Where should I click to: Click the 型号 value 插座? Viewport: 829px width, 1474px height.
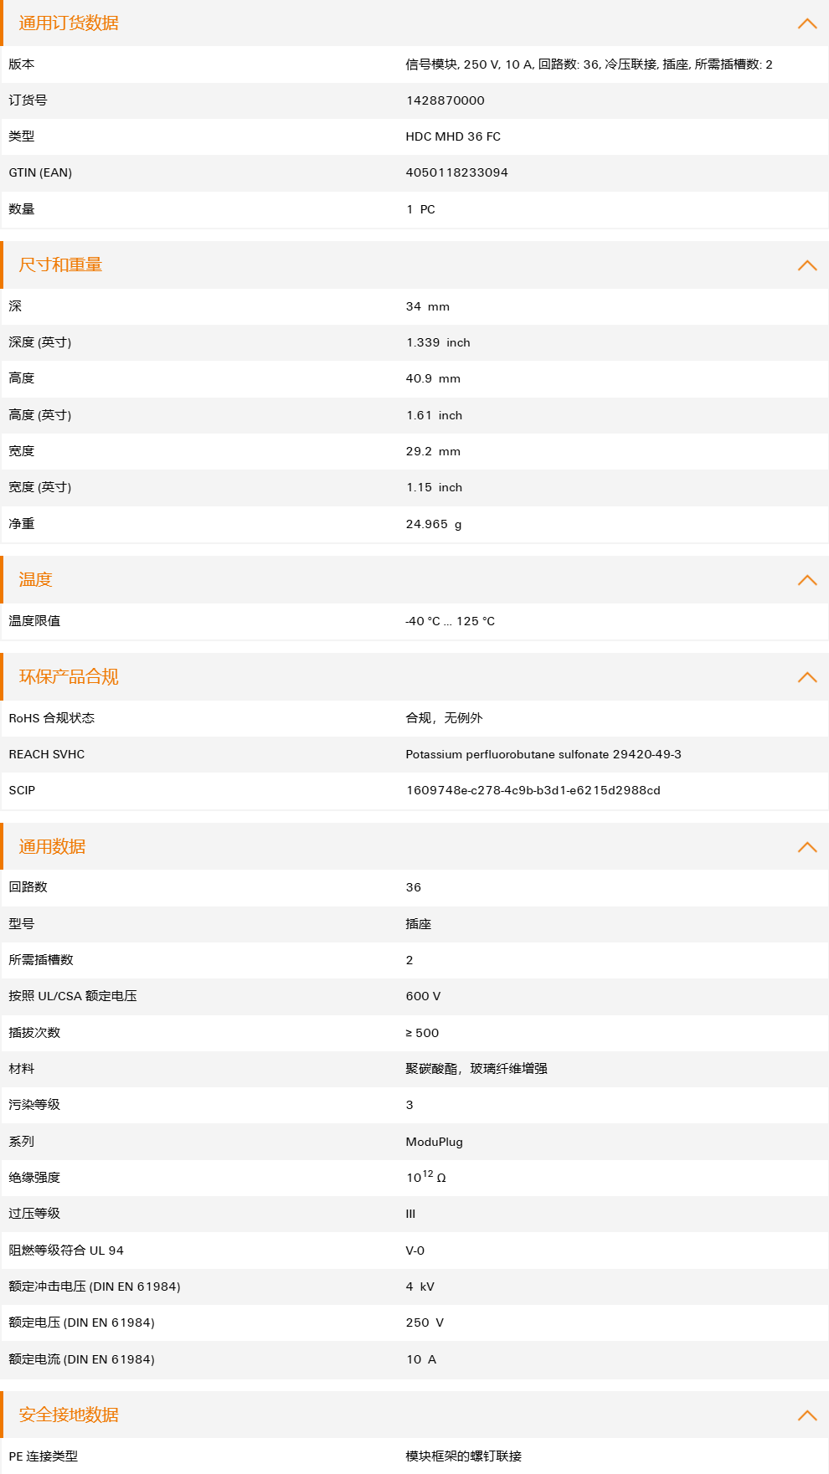418,924
